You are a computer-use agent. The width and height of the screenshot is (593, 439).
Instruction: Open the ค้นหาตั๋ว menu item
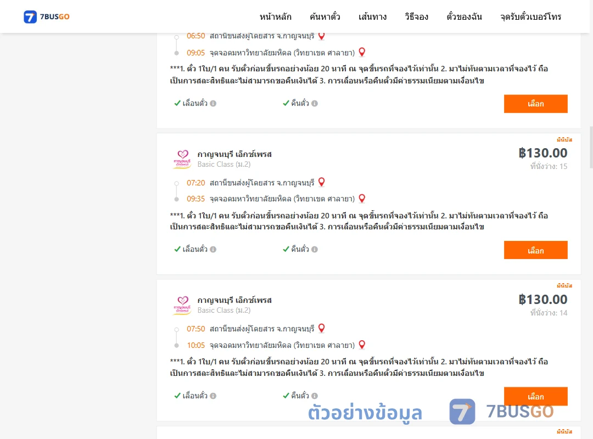point(325,16)
